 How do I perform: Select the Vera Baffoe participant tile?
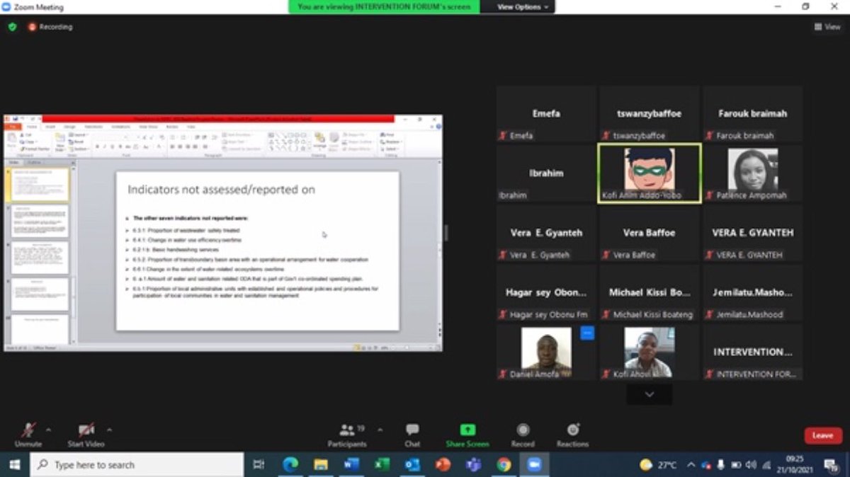click(x=650, y=233)
